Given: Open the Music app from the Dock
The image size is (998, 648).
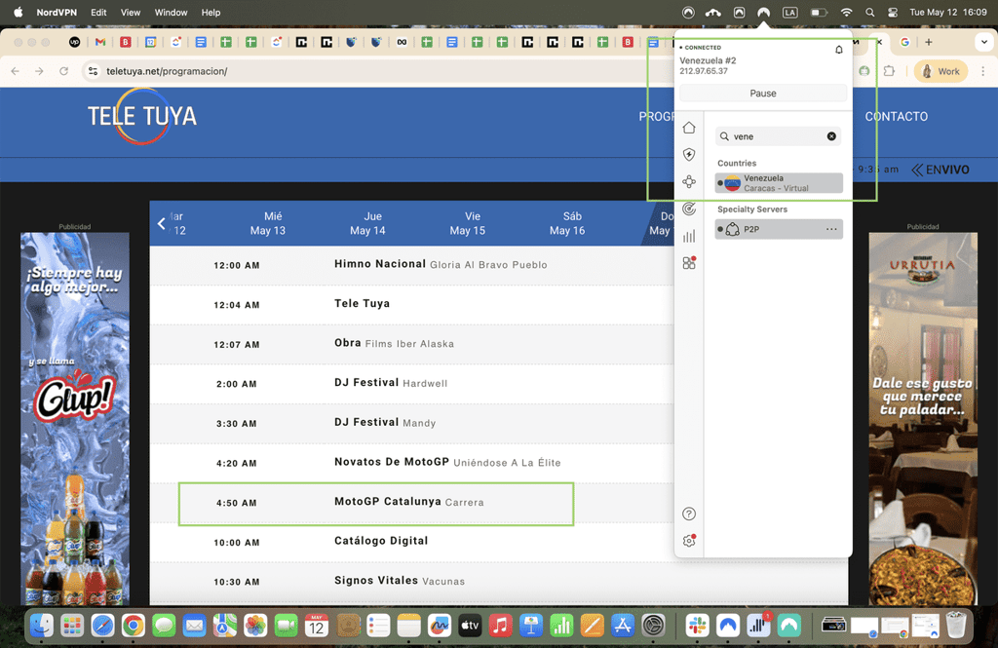Looking at the screenshot, I should (x=500, y=626).
